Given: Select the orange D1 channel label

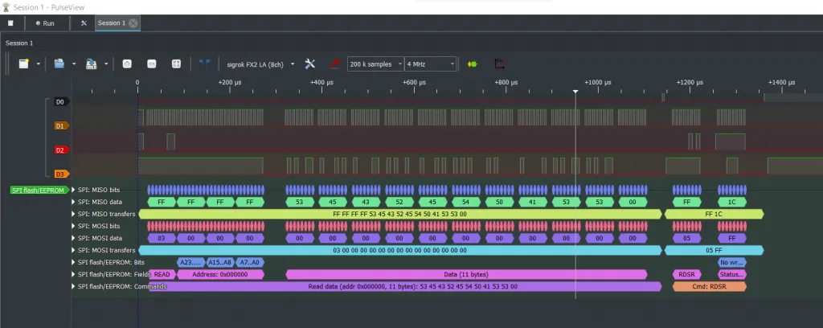Looking at the screenshot, I should pyautogui.click(x=60, y=126).
